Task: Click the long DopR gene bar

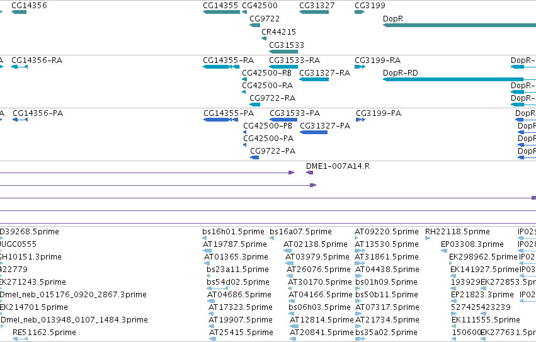Action: pos(459,25)
